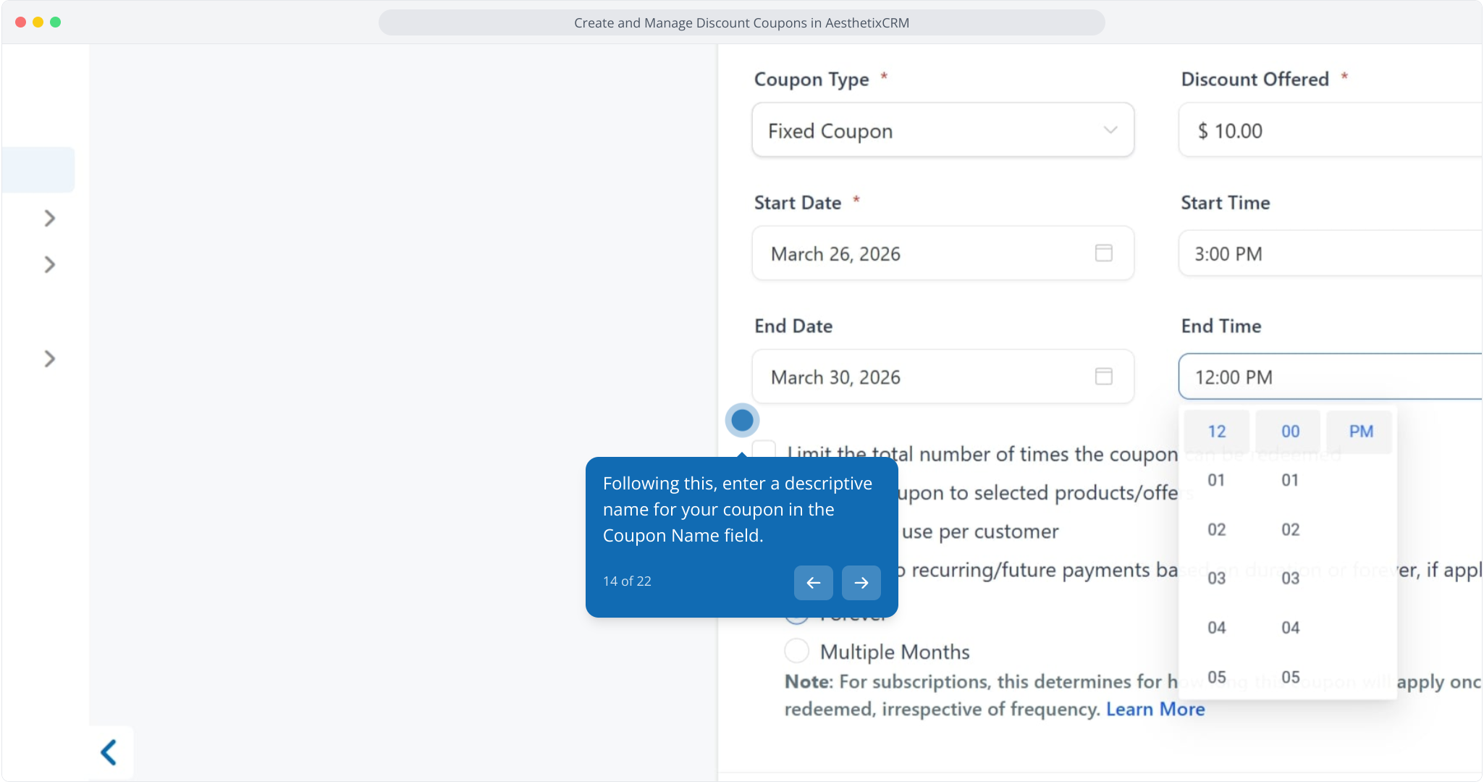
Task: Click the Fixed Coupon dropdown arrow icon
Action: (1110, 130)
